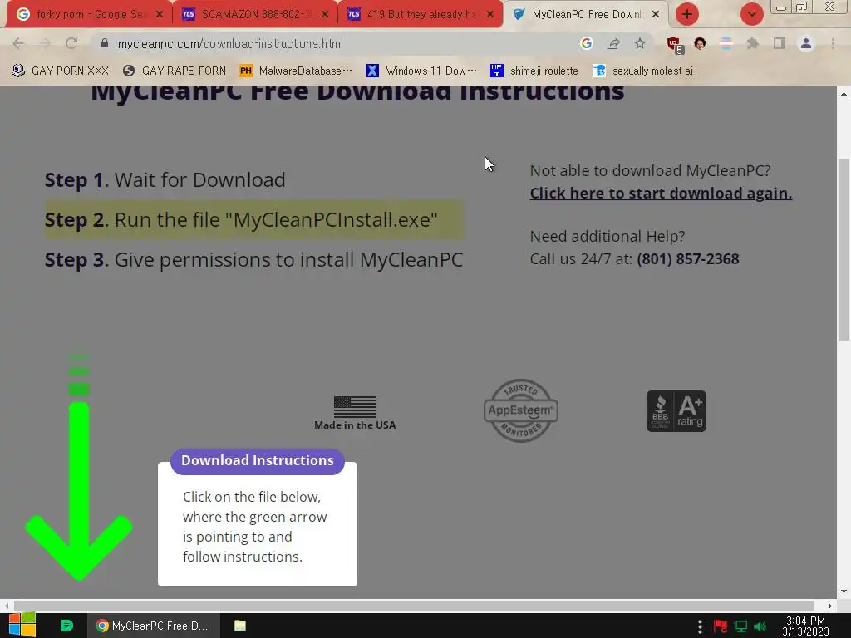This screenshot has height=638, width=851.
Task: Click 'Step 3. Give permissions' text
Action: [253, 260]
